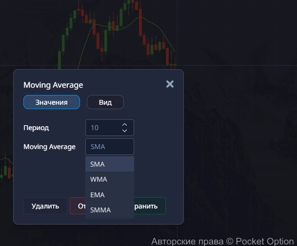Viewport: 297px width, 246px height.
Task: Select SMA from the dropdown list
Action: click(109, 164)
